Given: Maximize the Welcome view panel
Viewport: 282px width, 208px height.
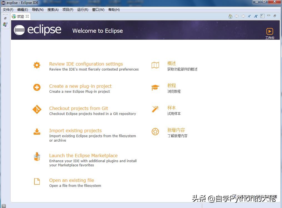Looking at the screenshot, I should [275, 16].
